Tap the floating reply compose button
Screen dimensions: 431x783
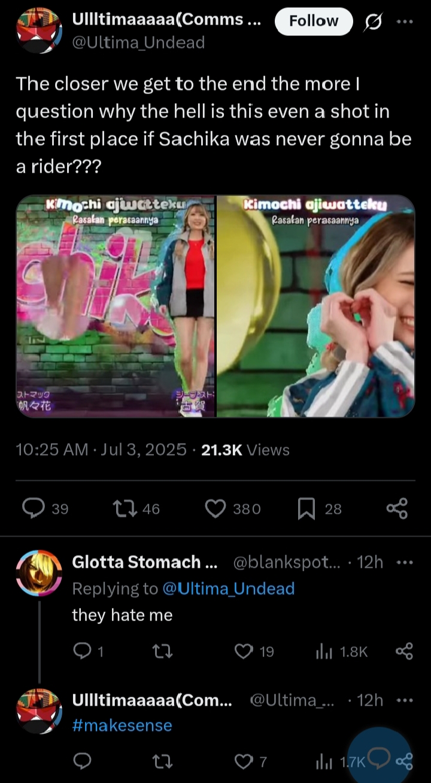click(x=380, y=758)
